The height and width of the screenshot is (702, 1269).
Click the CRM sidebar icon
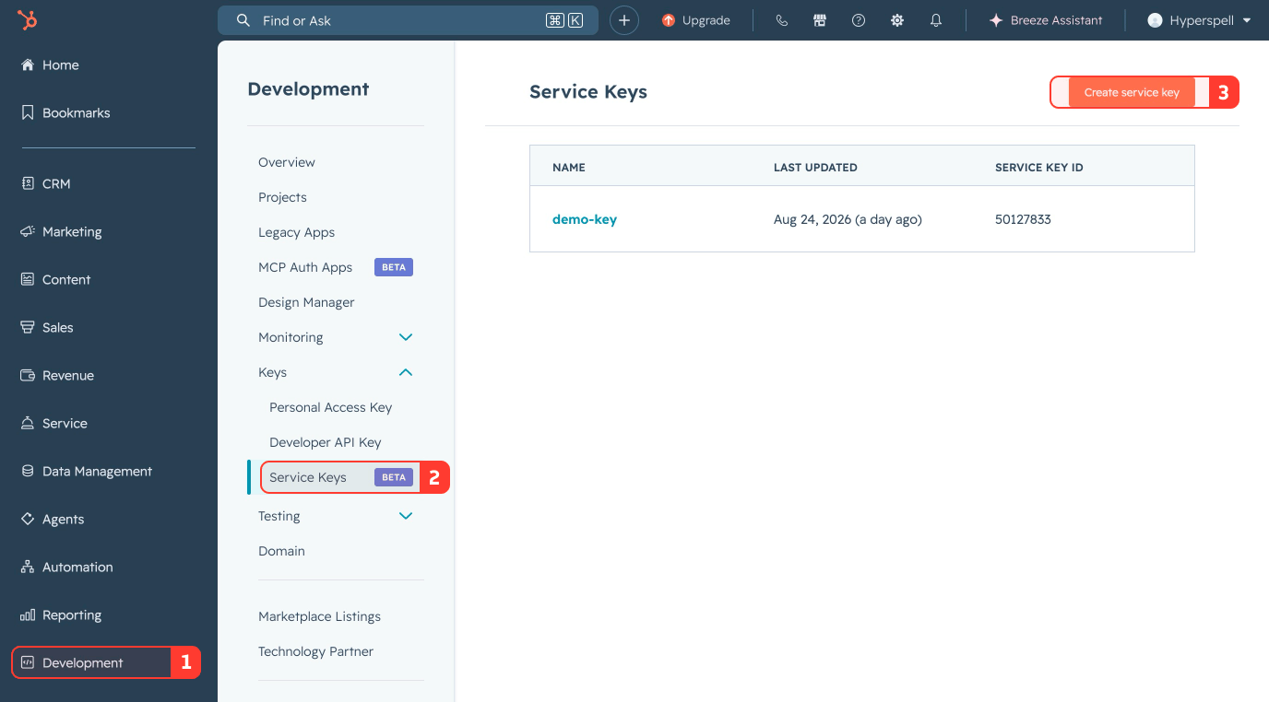click(x=27, y=183)
